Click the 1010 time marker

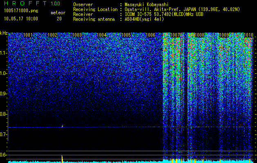[249, 35]
